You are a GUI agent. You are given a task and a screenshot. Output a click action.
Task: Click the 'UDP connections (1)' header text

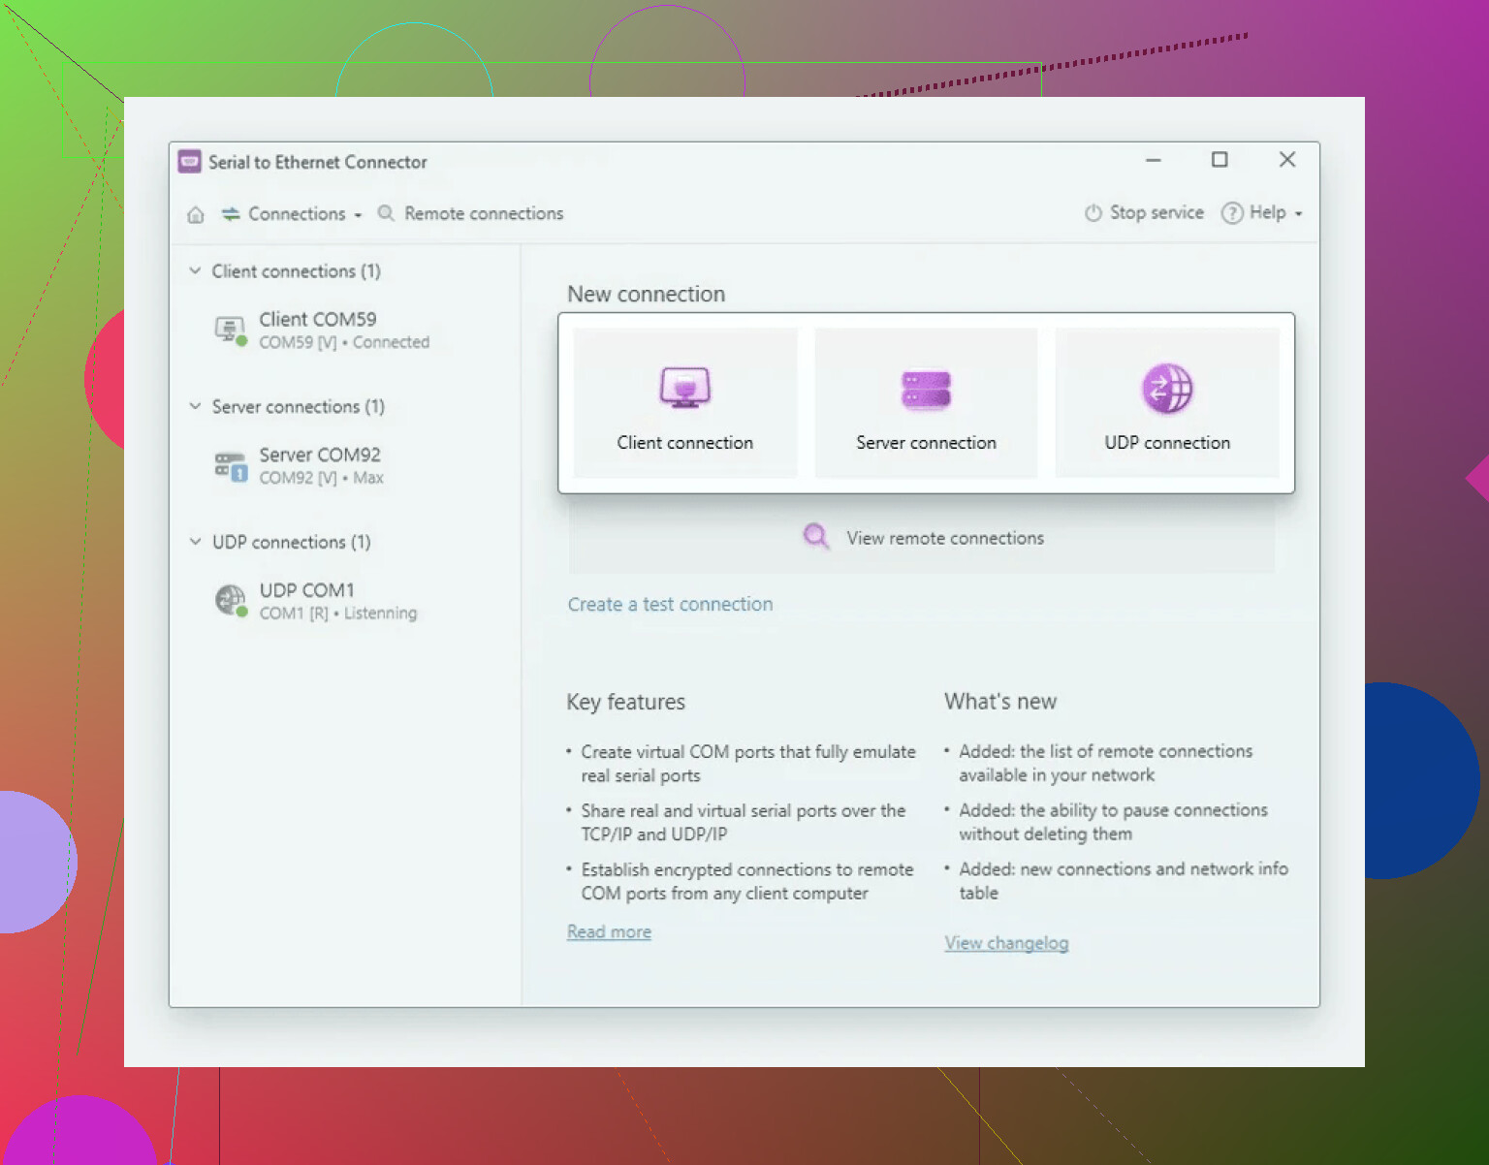point(292,542)
